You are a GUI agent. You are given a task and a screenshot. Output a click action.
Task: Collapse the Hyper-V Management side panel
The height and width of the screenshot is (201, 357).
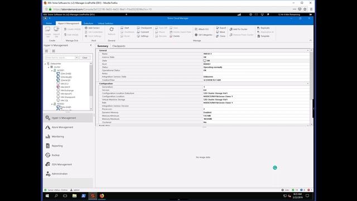91,45
